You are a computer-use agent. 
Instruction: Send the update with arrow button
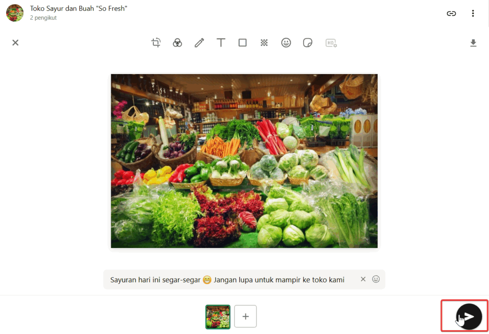(x=469, y=316)
